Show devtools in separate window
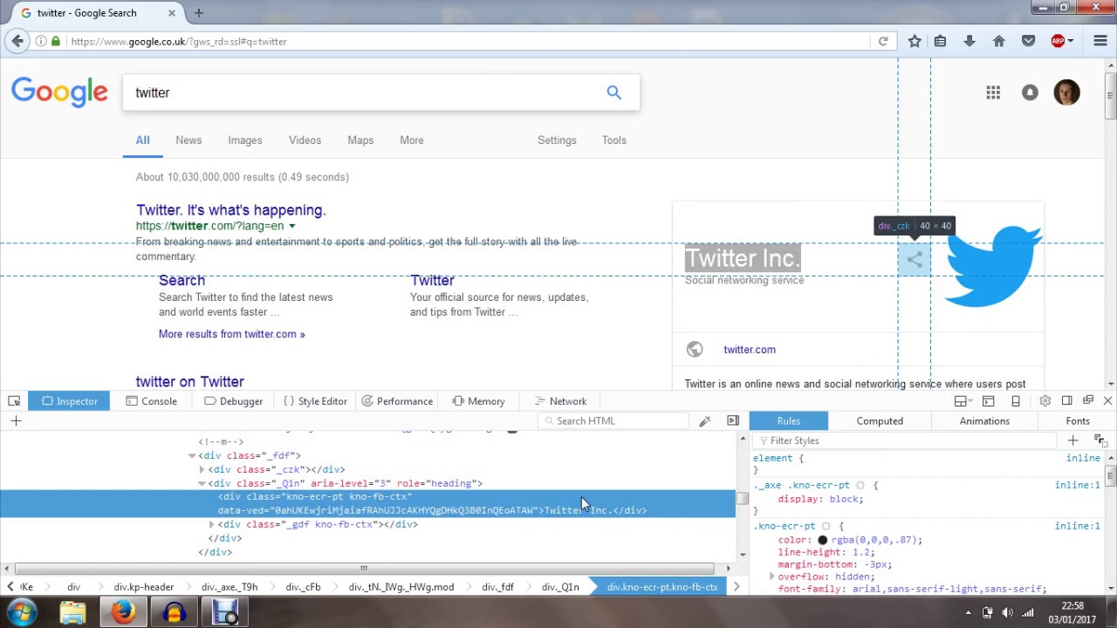The width and height of the screenshot is (1117, 628). 1087,400
